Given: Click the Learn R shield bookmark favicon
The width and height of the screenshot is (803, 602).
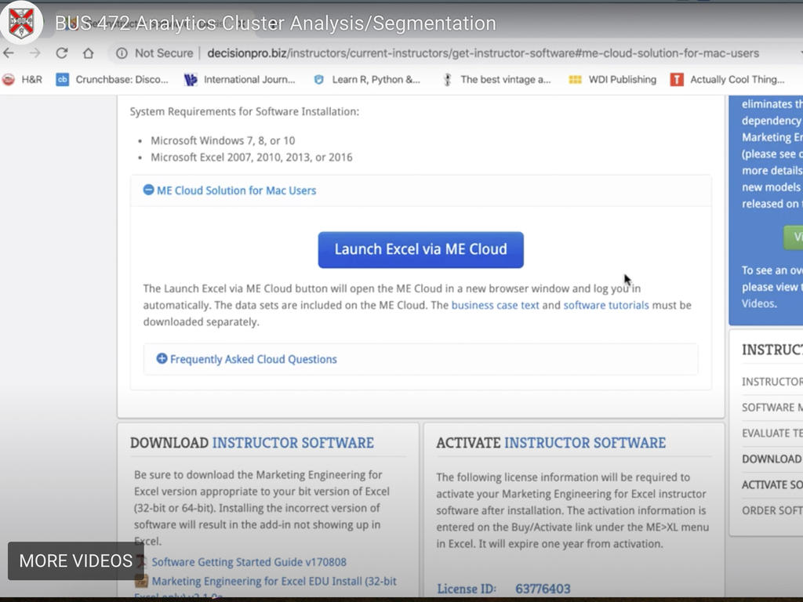Looking at the screenshot, I should (x=318, y=79).
